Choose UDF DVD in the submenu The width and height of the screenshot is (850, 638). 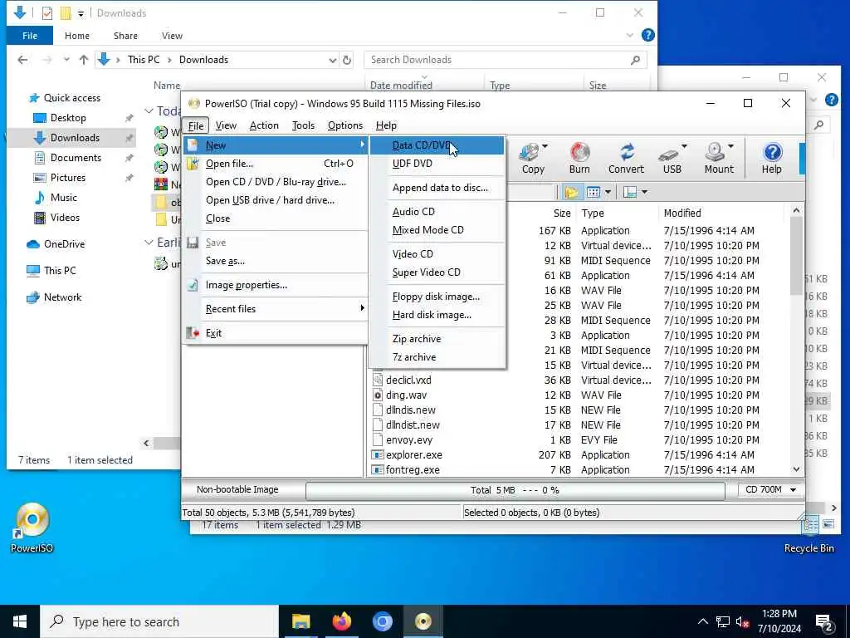(437, 164)
